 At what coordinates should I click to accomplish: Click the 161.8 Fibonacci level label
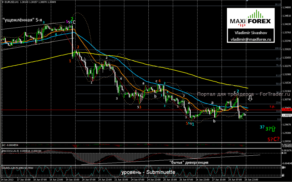[277, 4]
